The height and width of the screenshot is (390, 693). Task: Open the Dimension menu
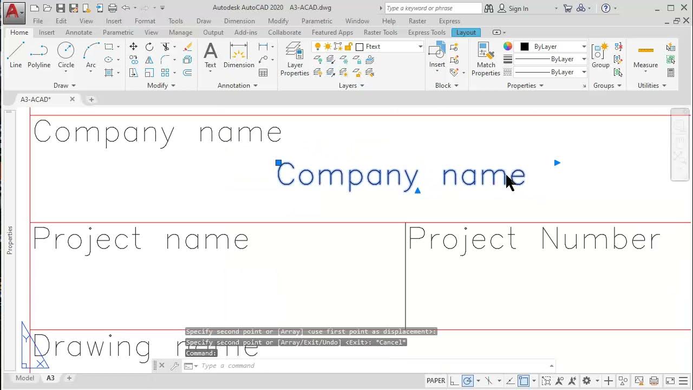[x=239, y=21]
